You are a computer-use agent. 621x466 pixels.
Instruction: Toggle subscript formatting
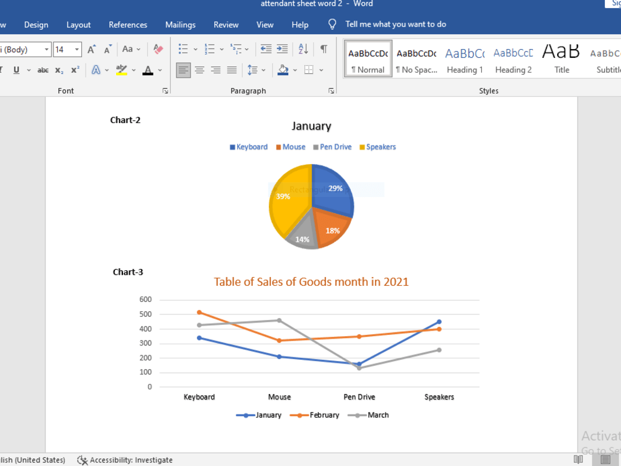(59, 70)
